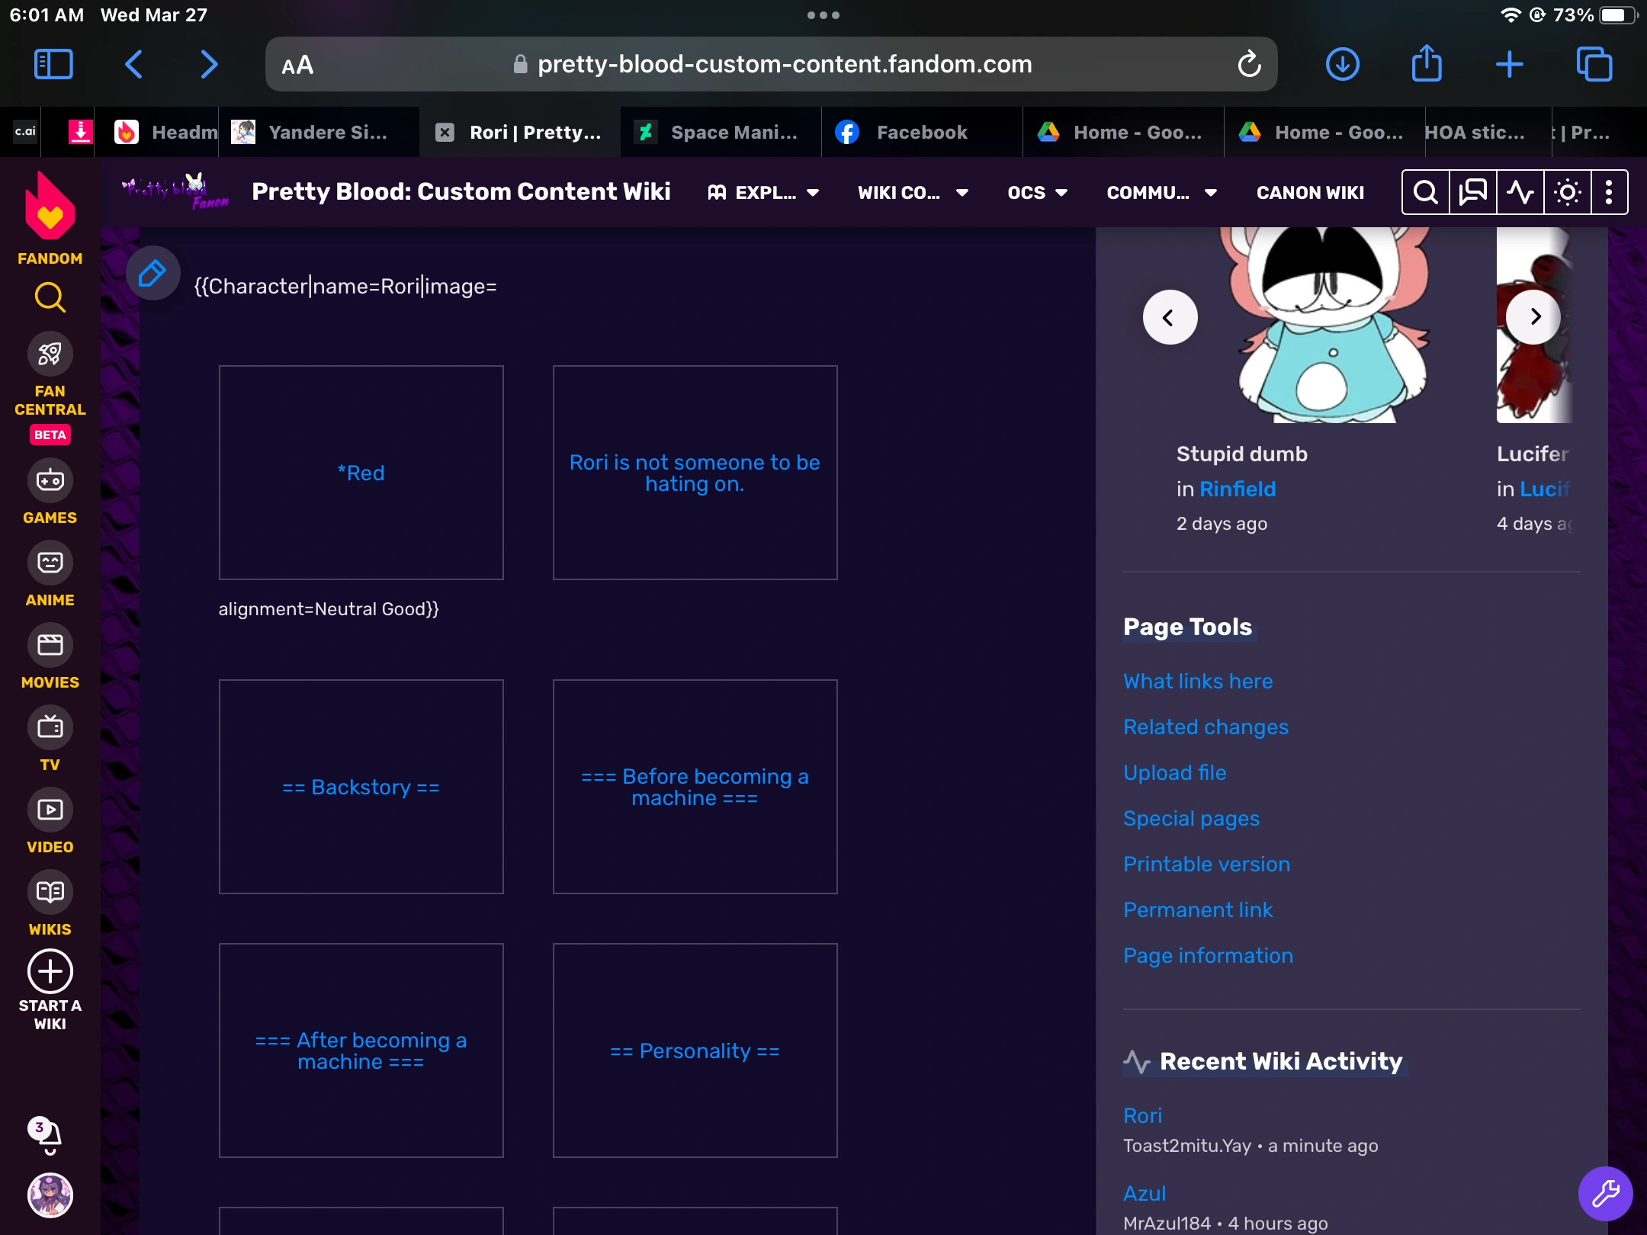This screenshot has height=1235, width=1647.
Task: Go to next carousel slide arrow
Action: (1535, 316)
